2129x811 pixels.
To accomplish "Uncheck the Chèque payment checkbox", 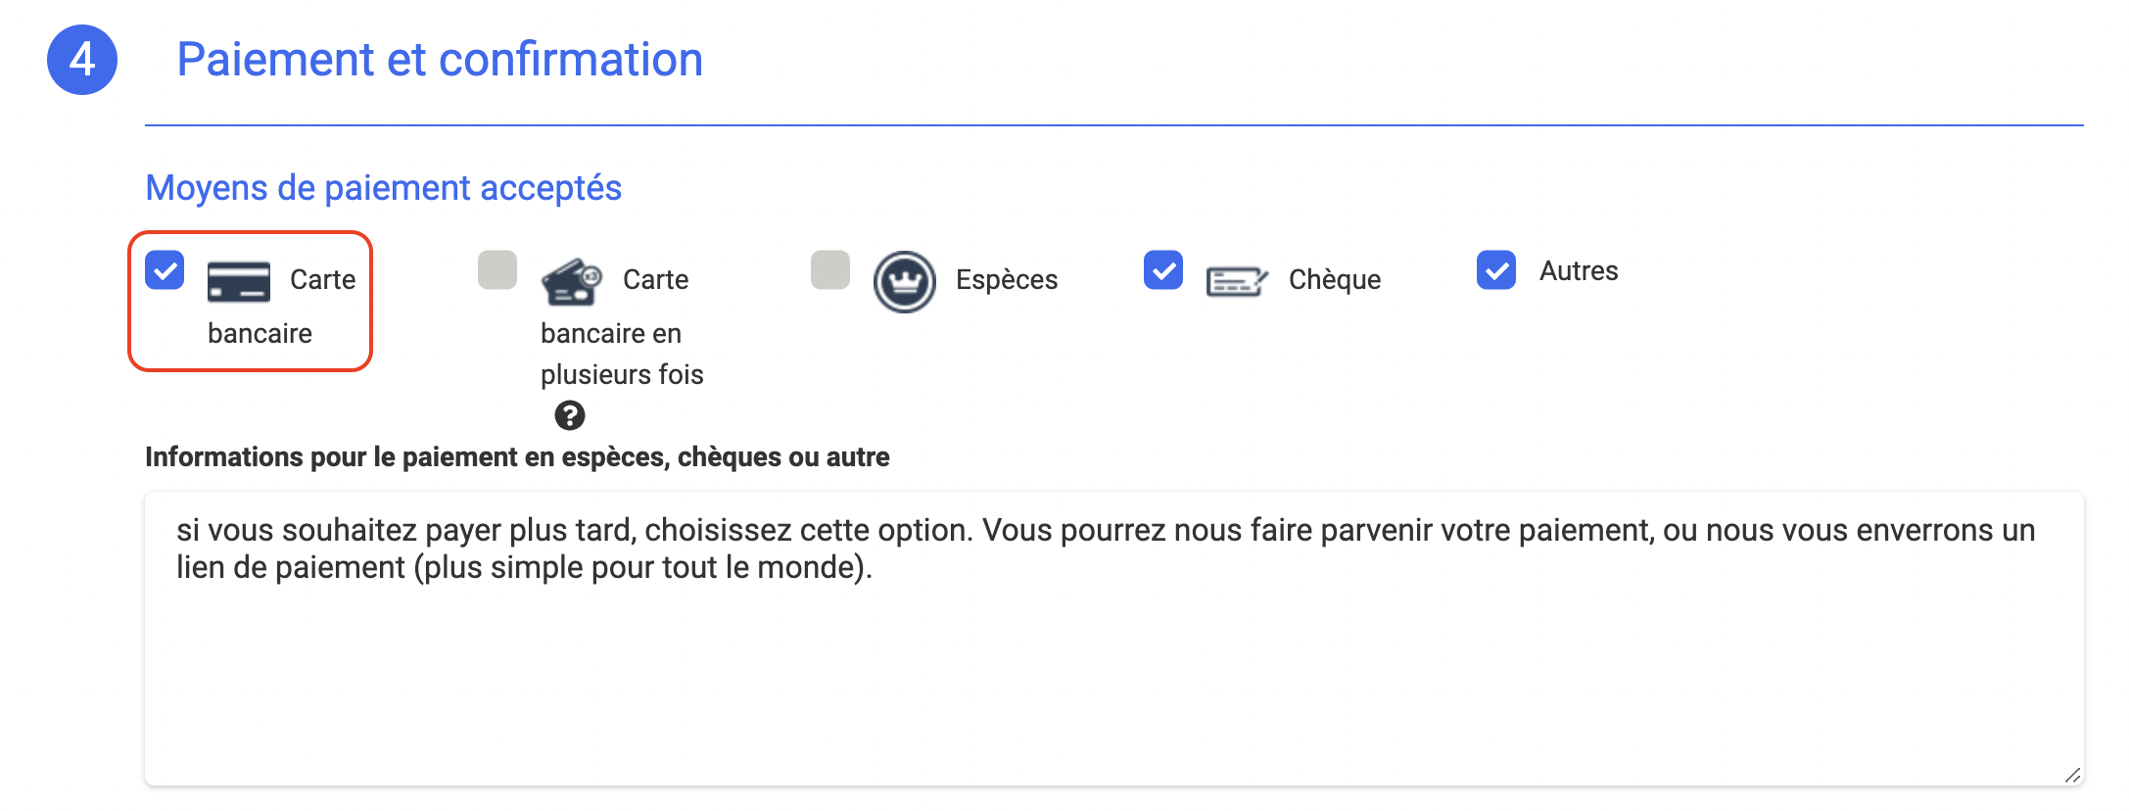I will pos(1163,270).
